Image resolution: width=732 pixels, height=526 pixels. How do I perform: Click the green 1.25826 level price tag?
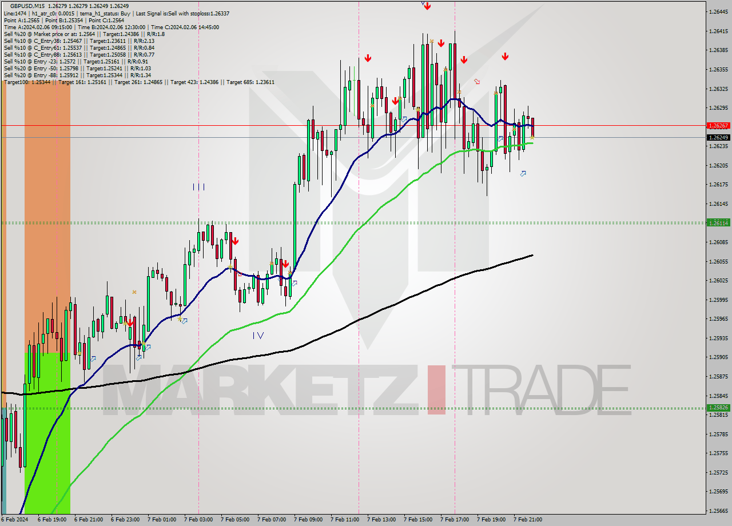pyautogui.click(x=718, y=408)
